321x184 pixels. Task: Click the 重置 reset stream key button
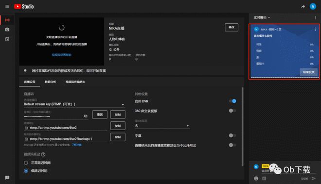(100, 115)
